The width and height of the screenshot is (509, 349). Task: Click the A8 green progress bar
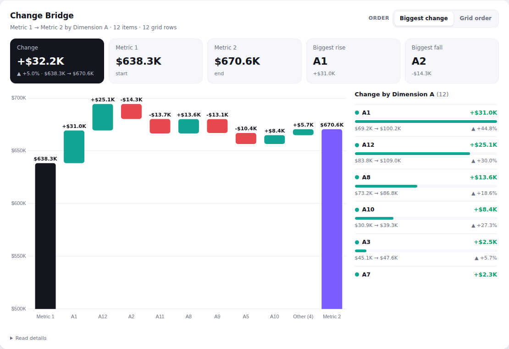point(386,186)
